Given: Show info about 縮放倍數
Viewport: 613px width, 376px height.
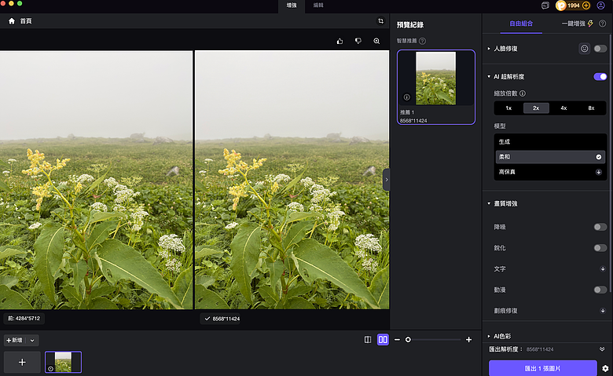Looking at the screenshot, I should coord(523,93).
